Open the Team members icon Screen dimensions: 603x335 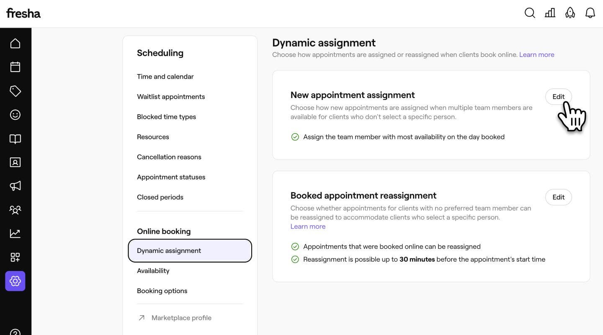click(x=15, y=210)
